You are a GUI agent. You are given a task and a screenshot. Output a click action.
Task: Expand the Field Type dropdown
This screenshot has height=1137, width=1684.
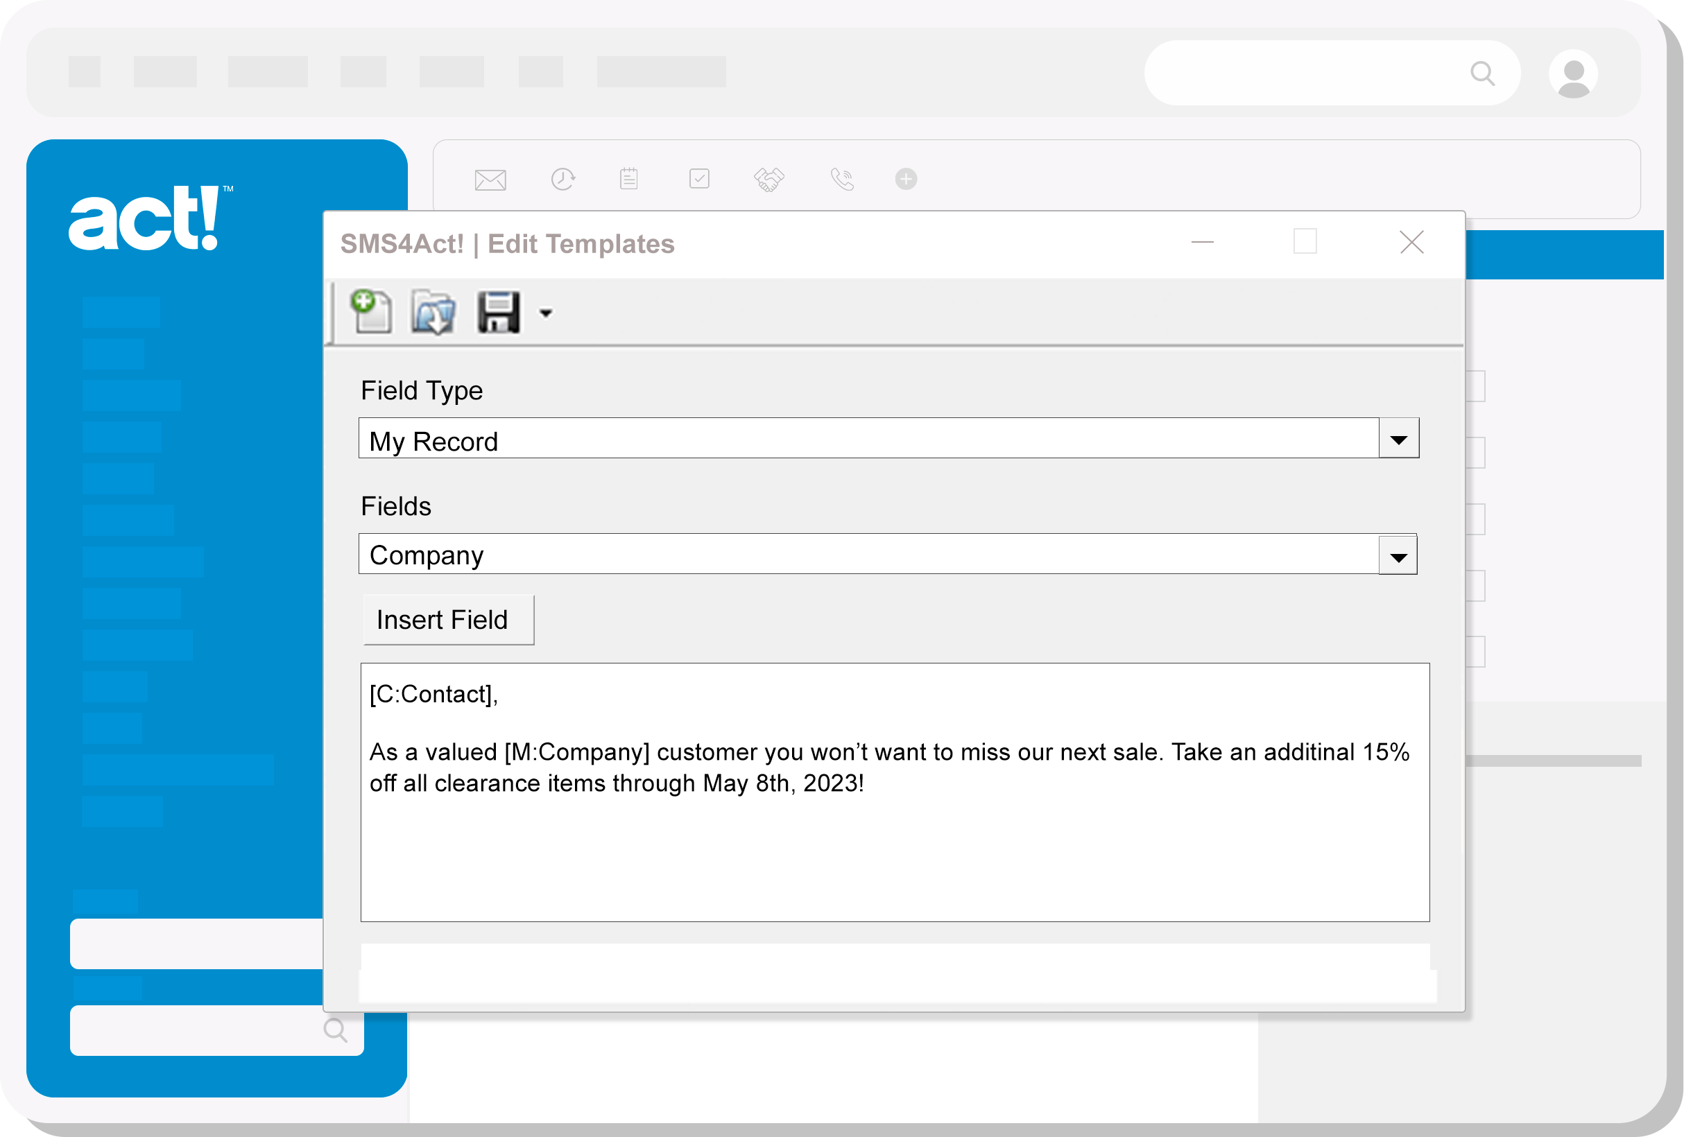1398,439
